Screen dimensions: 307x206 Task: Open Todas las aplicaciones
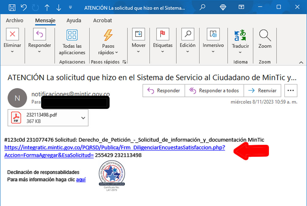(72, 42)
